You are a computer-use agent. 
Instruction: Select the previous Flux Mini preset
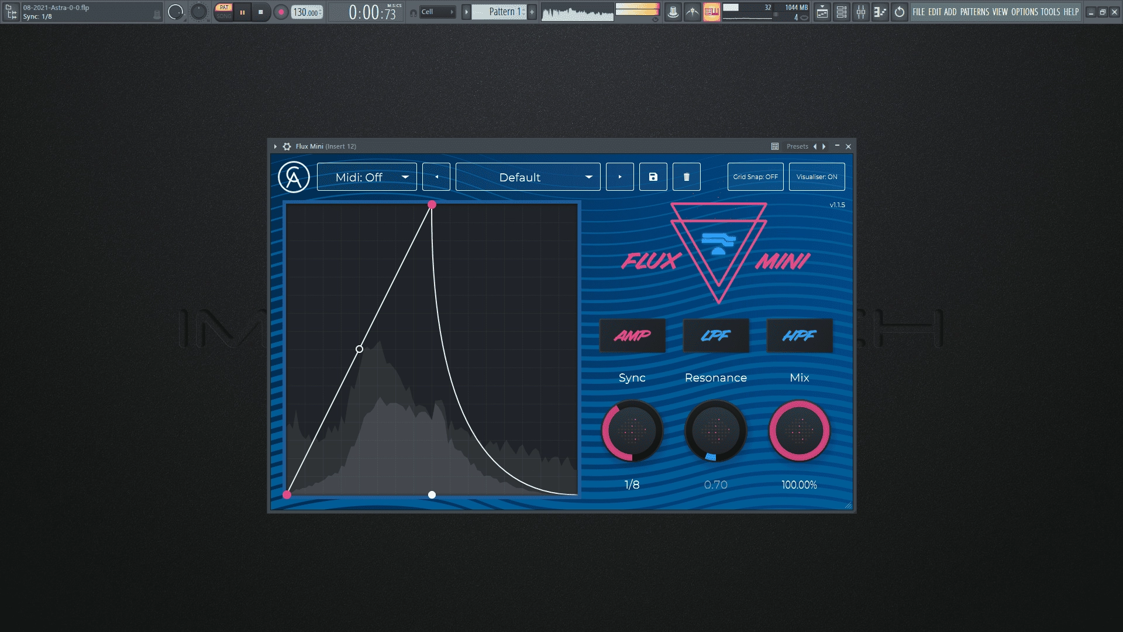436,177
